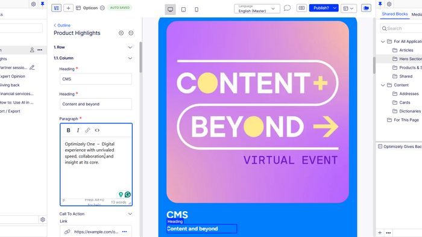Click the add circle icon beside Product Highlights
The width and height of the screenshot is (422, 237).
(121, 33)
